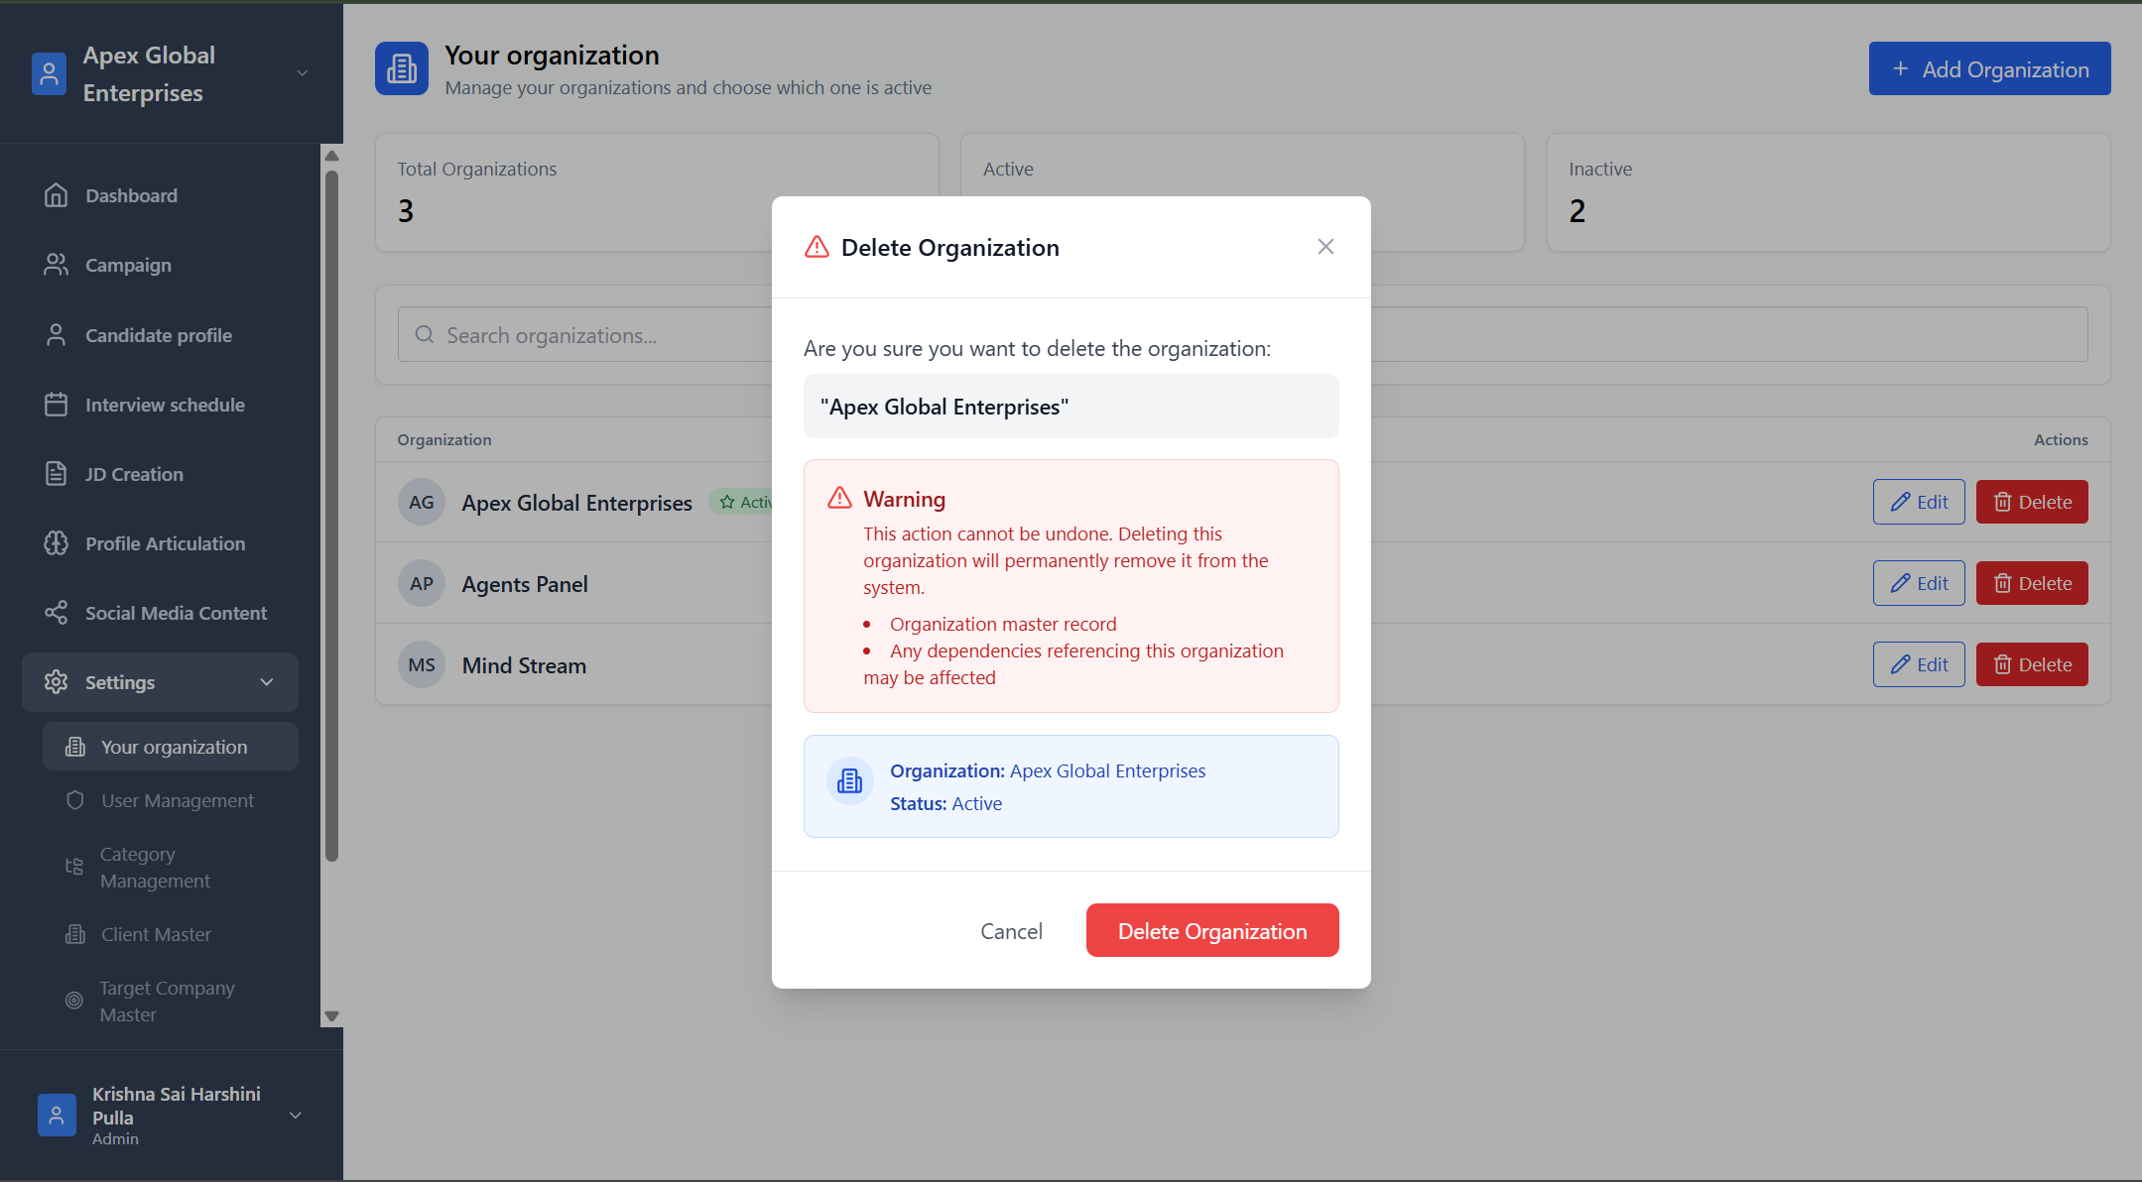Collapse the Settings menu chevron
This screenshot has width=2142, height=1182.
pyautogui.click(x=266, y=682)
